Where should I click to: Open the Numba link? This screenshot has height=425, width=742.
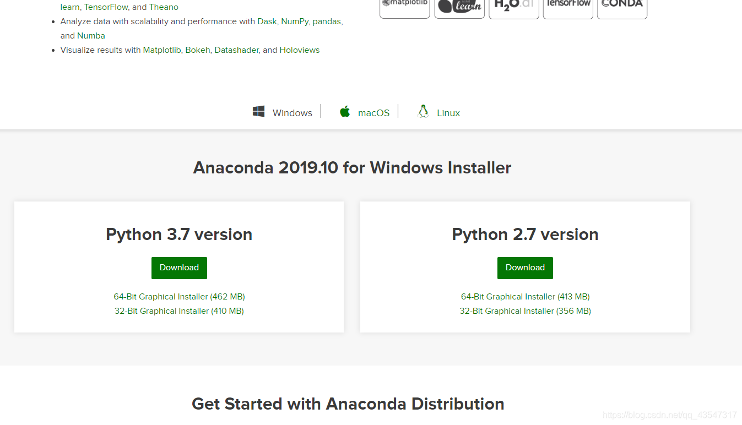coord(91,36)
